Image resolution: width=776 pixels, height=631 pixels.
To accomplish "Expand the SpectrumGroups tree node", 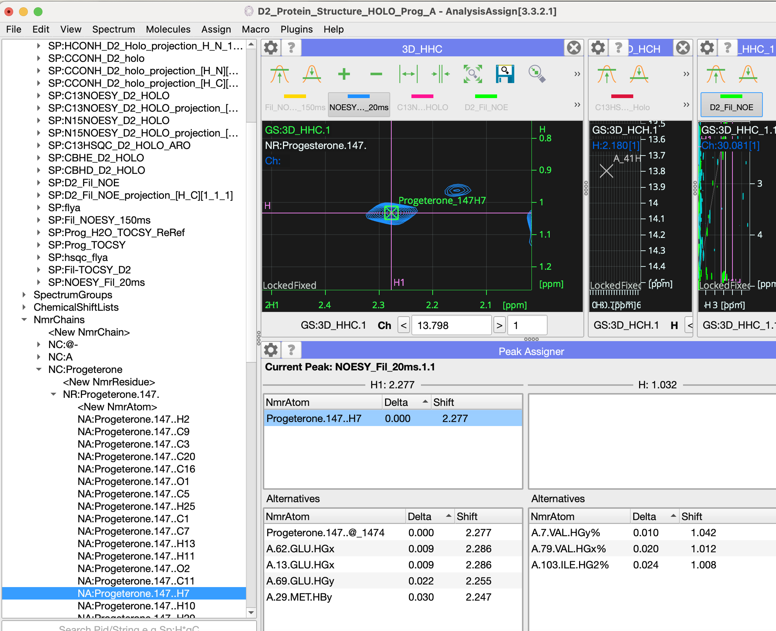I will tap(24, 295).
